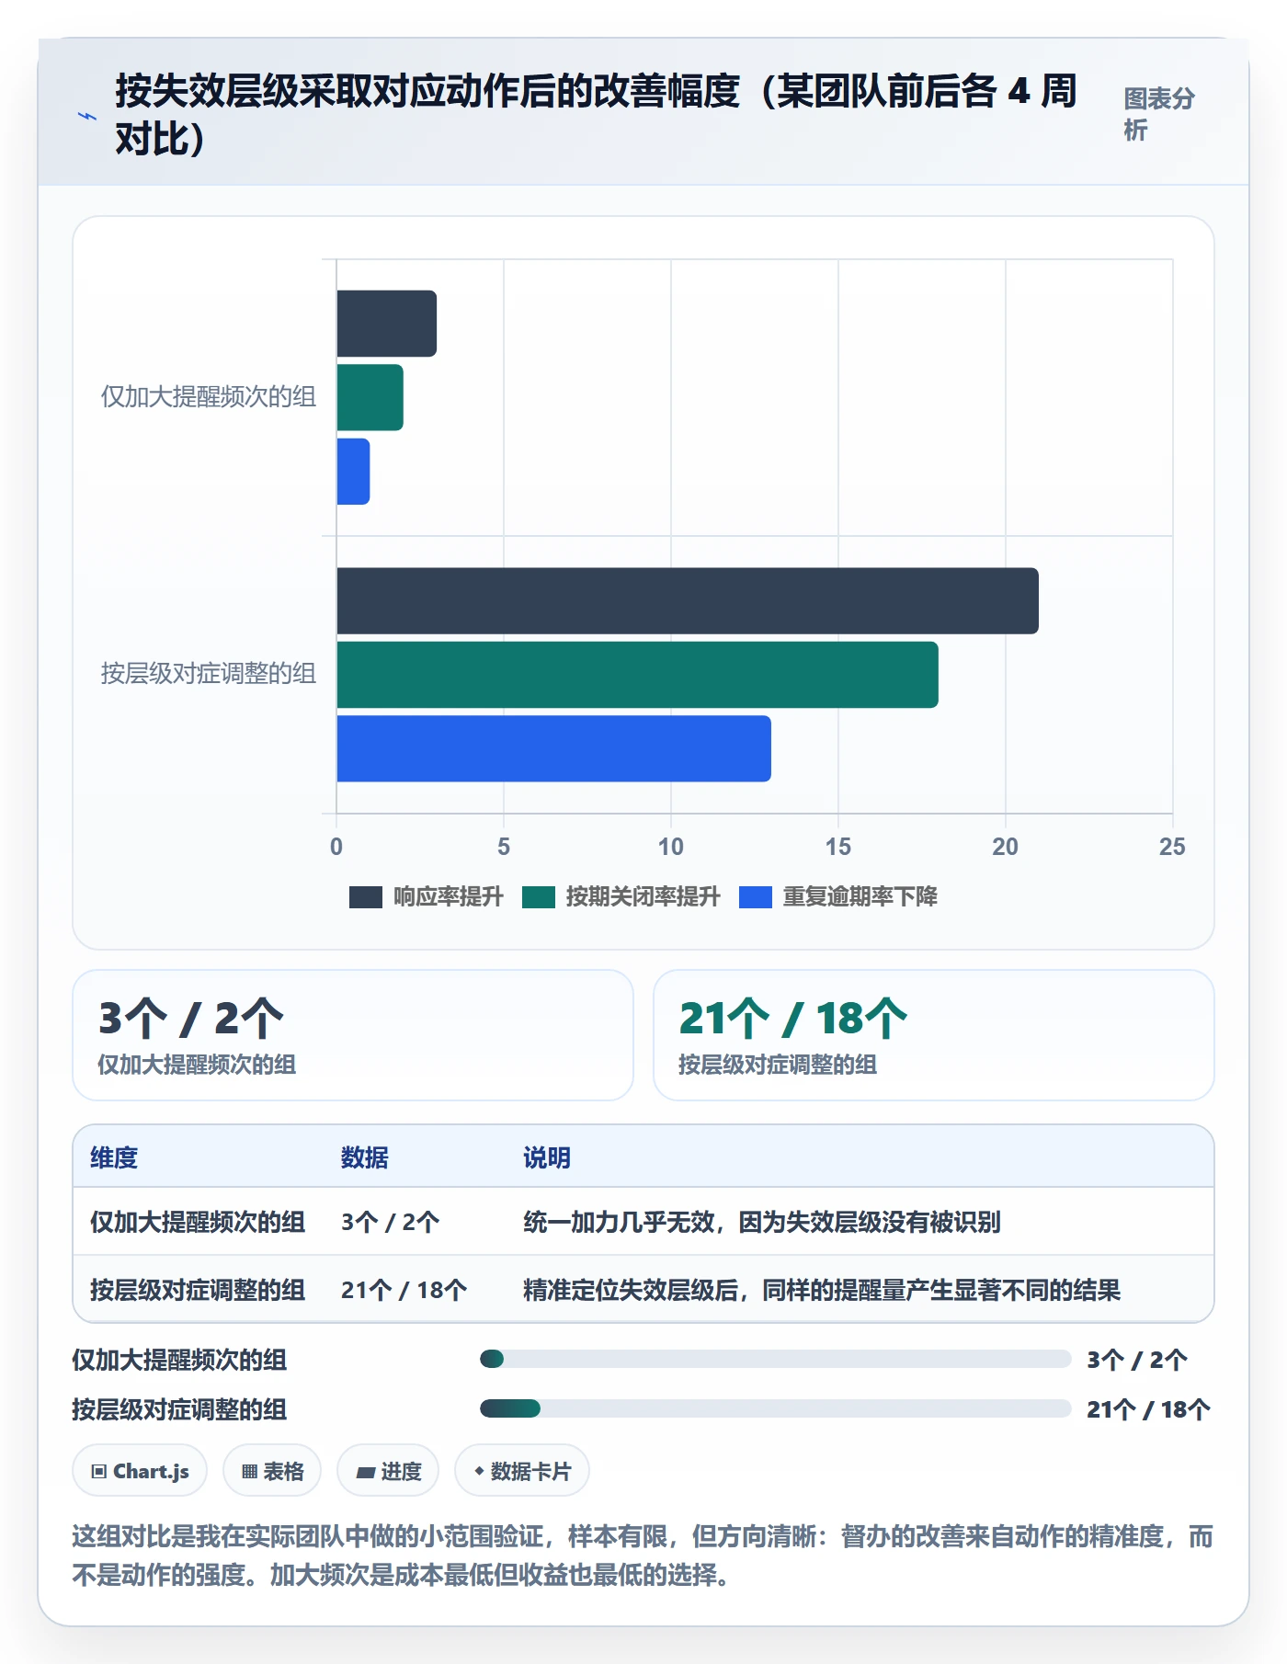Click the green 按期关闭率提升 bar for 仅加大提醒频次的组
Image resolution: width=1287 pixels, height=1664 pixels.
[x=370, y=397]
